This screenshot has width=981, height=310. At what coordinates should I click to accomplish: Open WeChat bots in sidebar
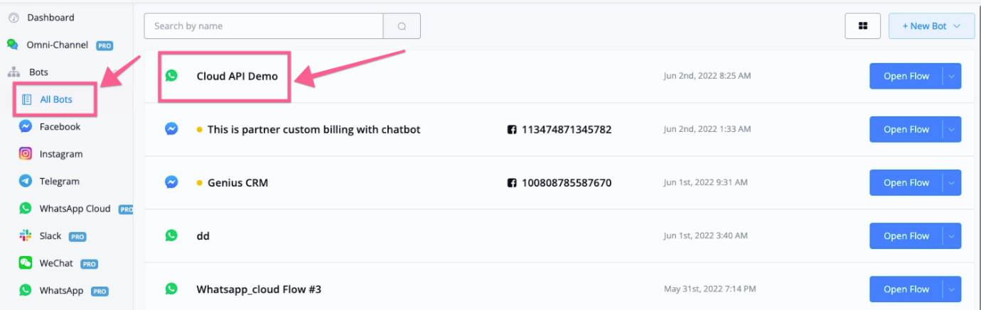pyautogui.click(x=58, y=263)
